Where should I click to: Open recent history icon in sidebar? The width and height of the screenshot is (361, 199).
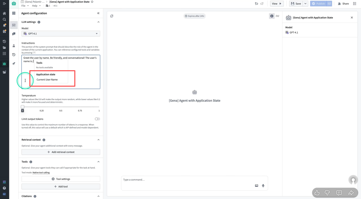pos(4,41)
